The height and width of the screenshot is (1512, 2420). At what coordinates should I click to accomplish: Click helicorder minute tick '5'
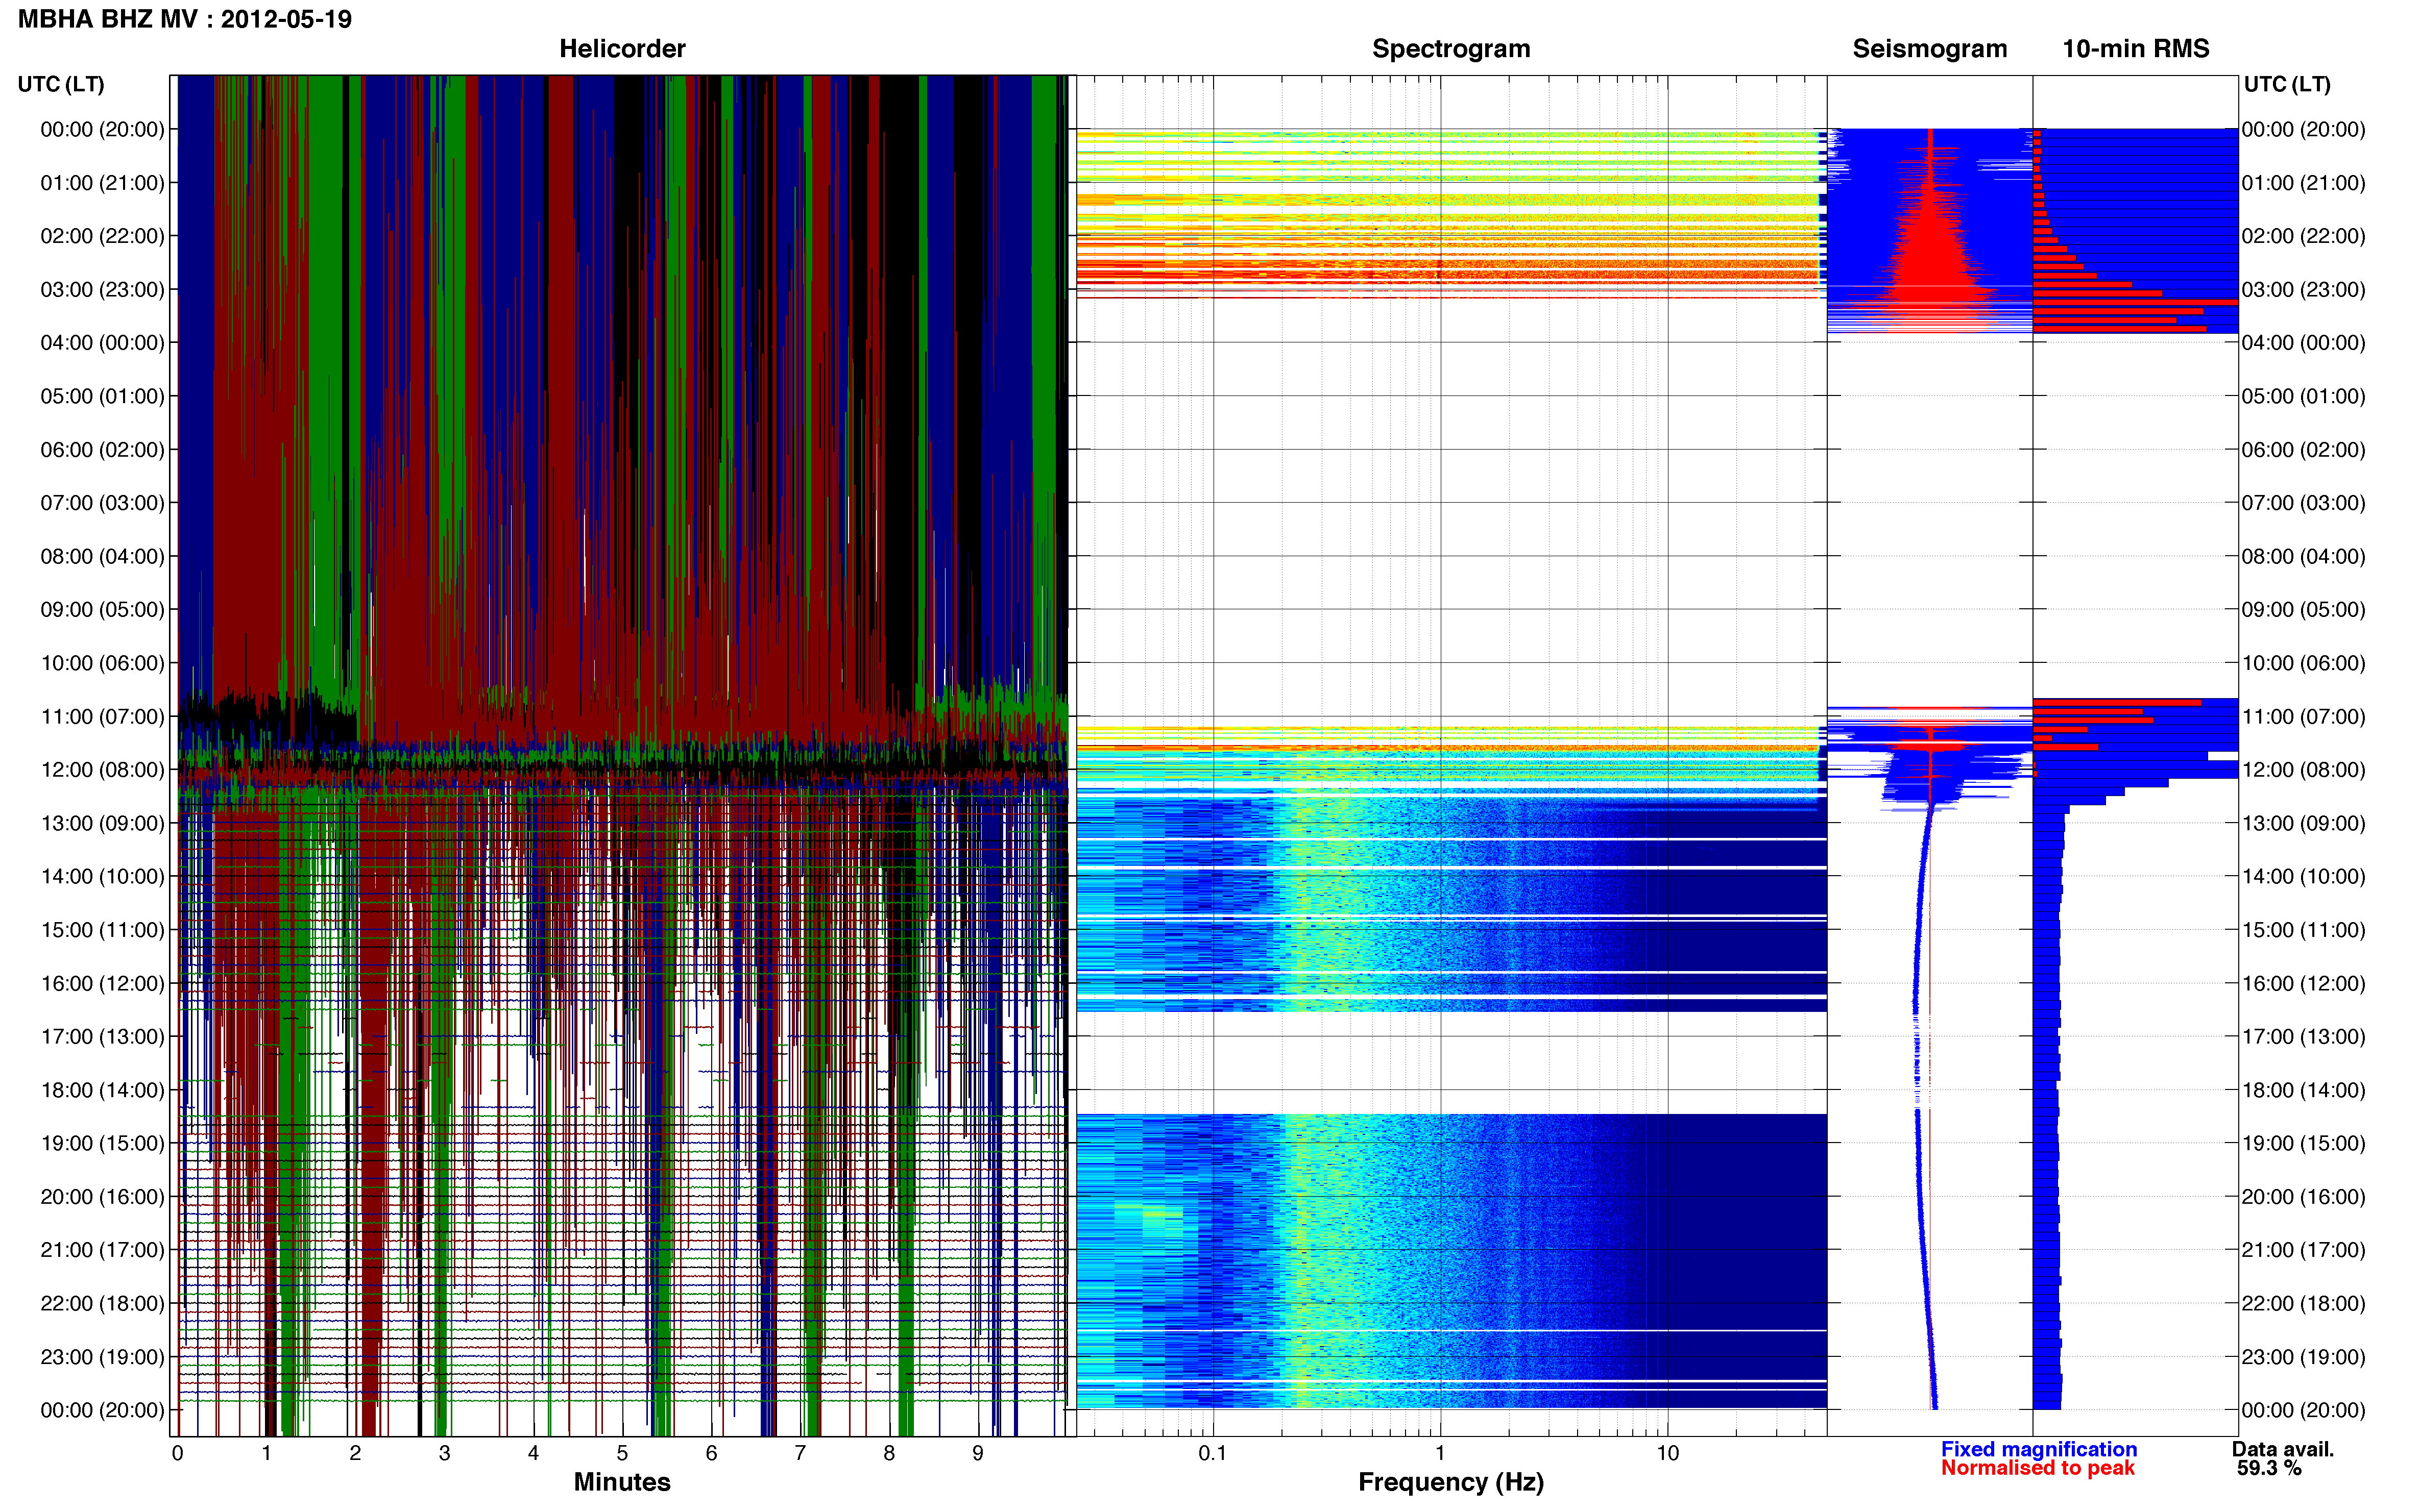click(622, 1453)
